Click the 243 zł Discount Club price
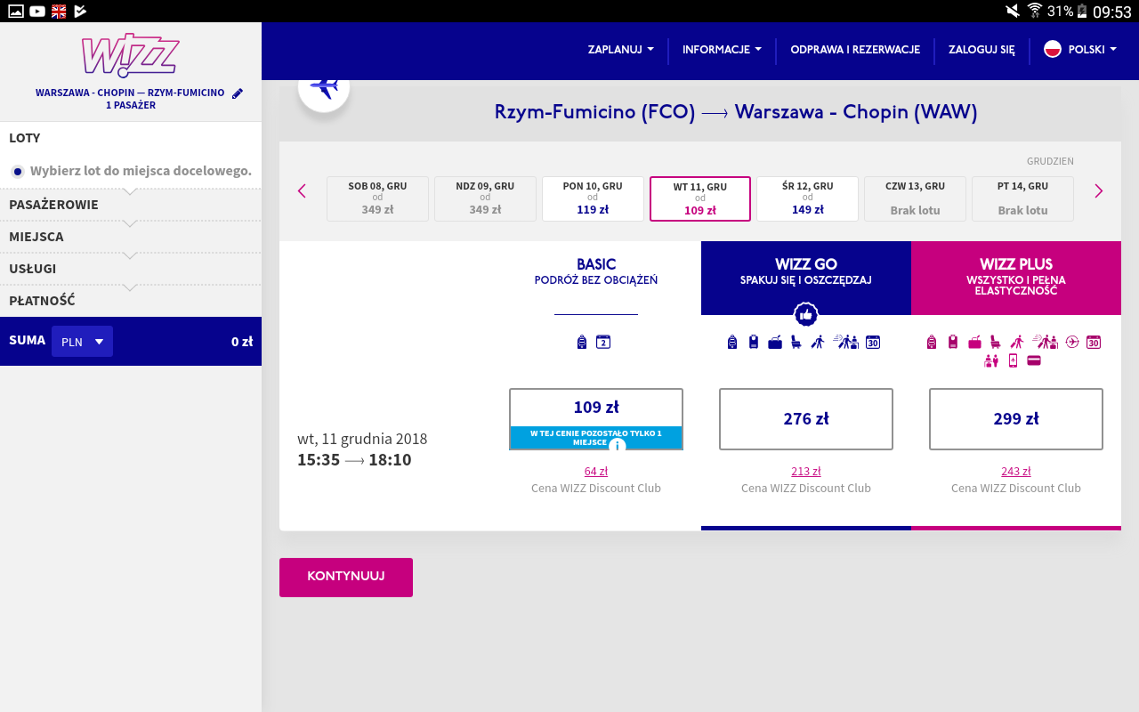The height and width of the screenshot is (712, 1139). coord(1016,472)
